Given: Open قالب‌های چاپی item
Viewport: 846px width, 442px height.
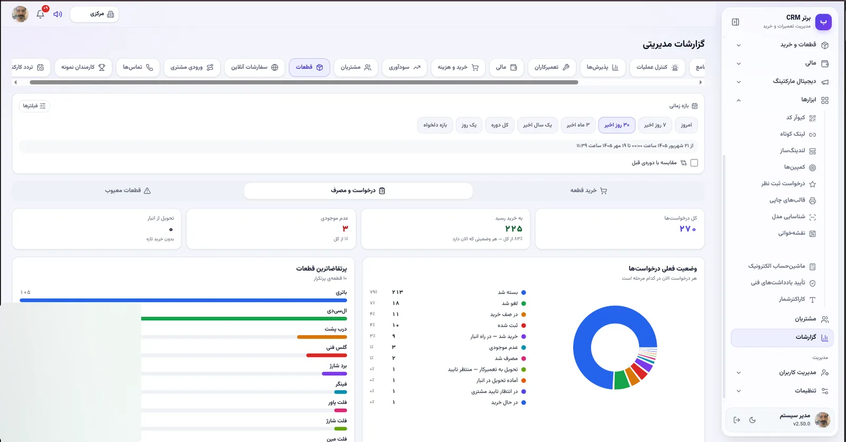Looking at the screenshot, I should pos(792,200).
